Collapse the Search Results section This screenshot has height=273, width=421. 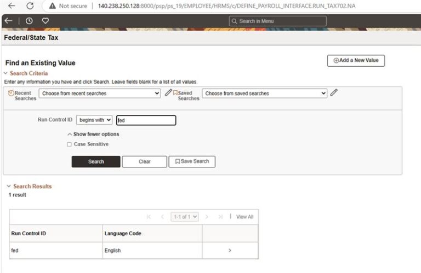(x=9, y=187)
